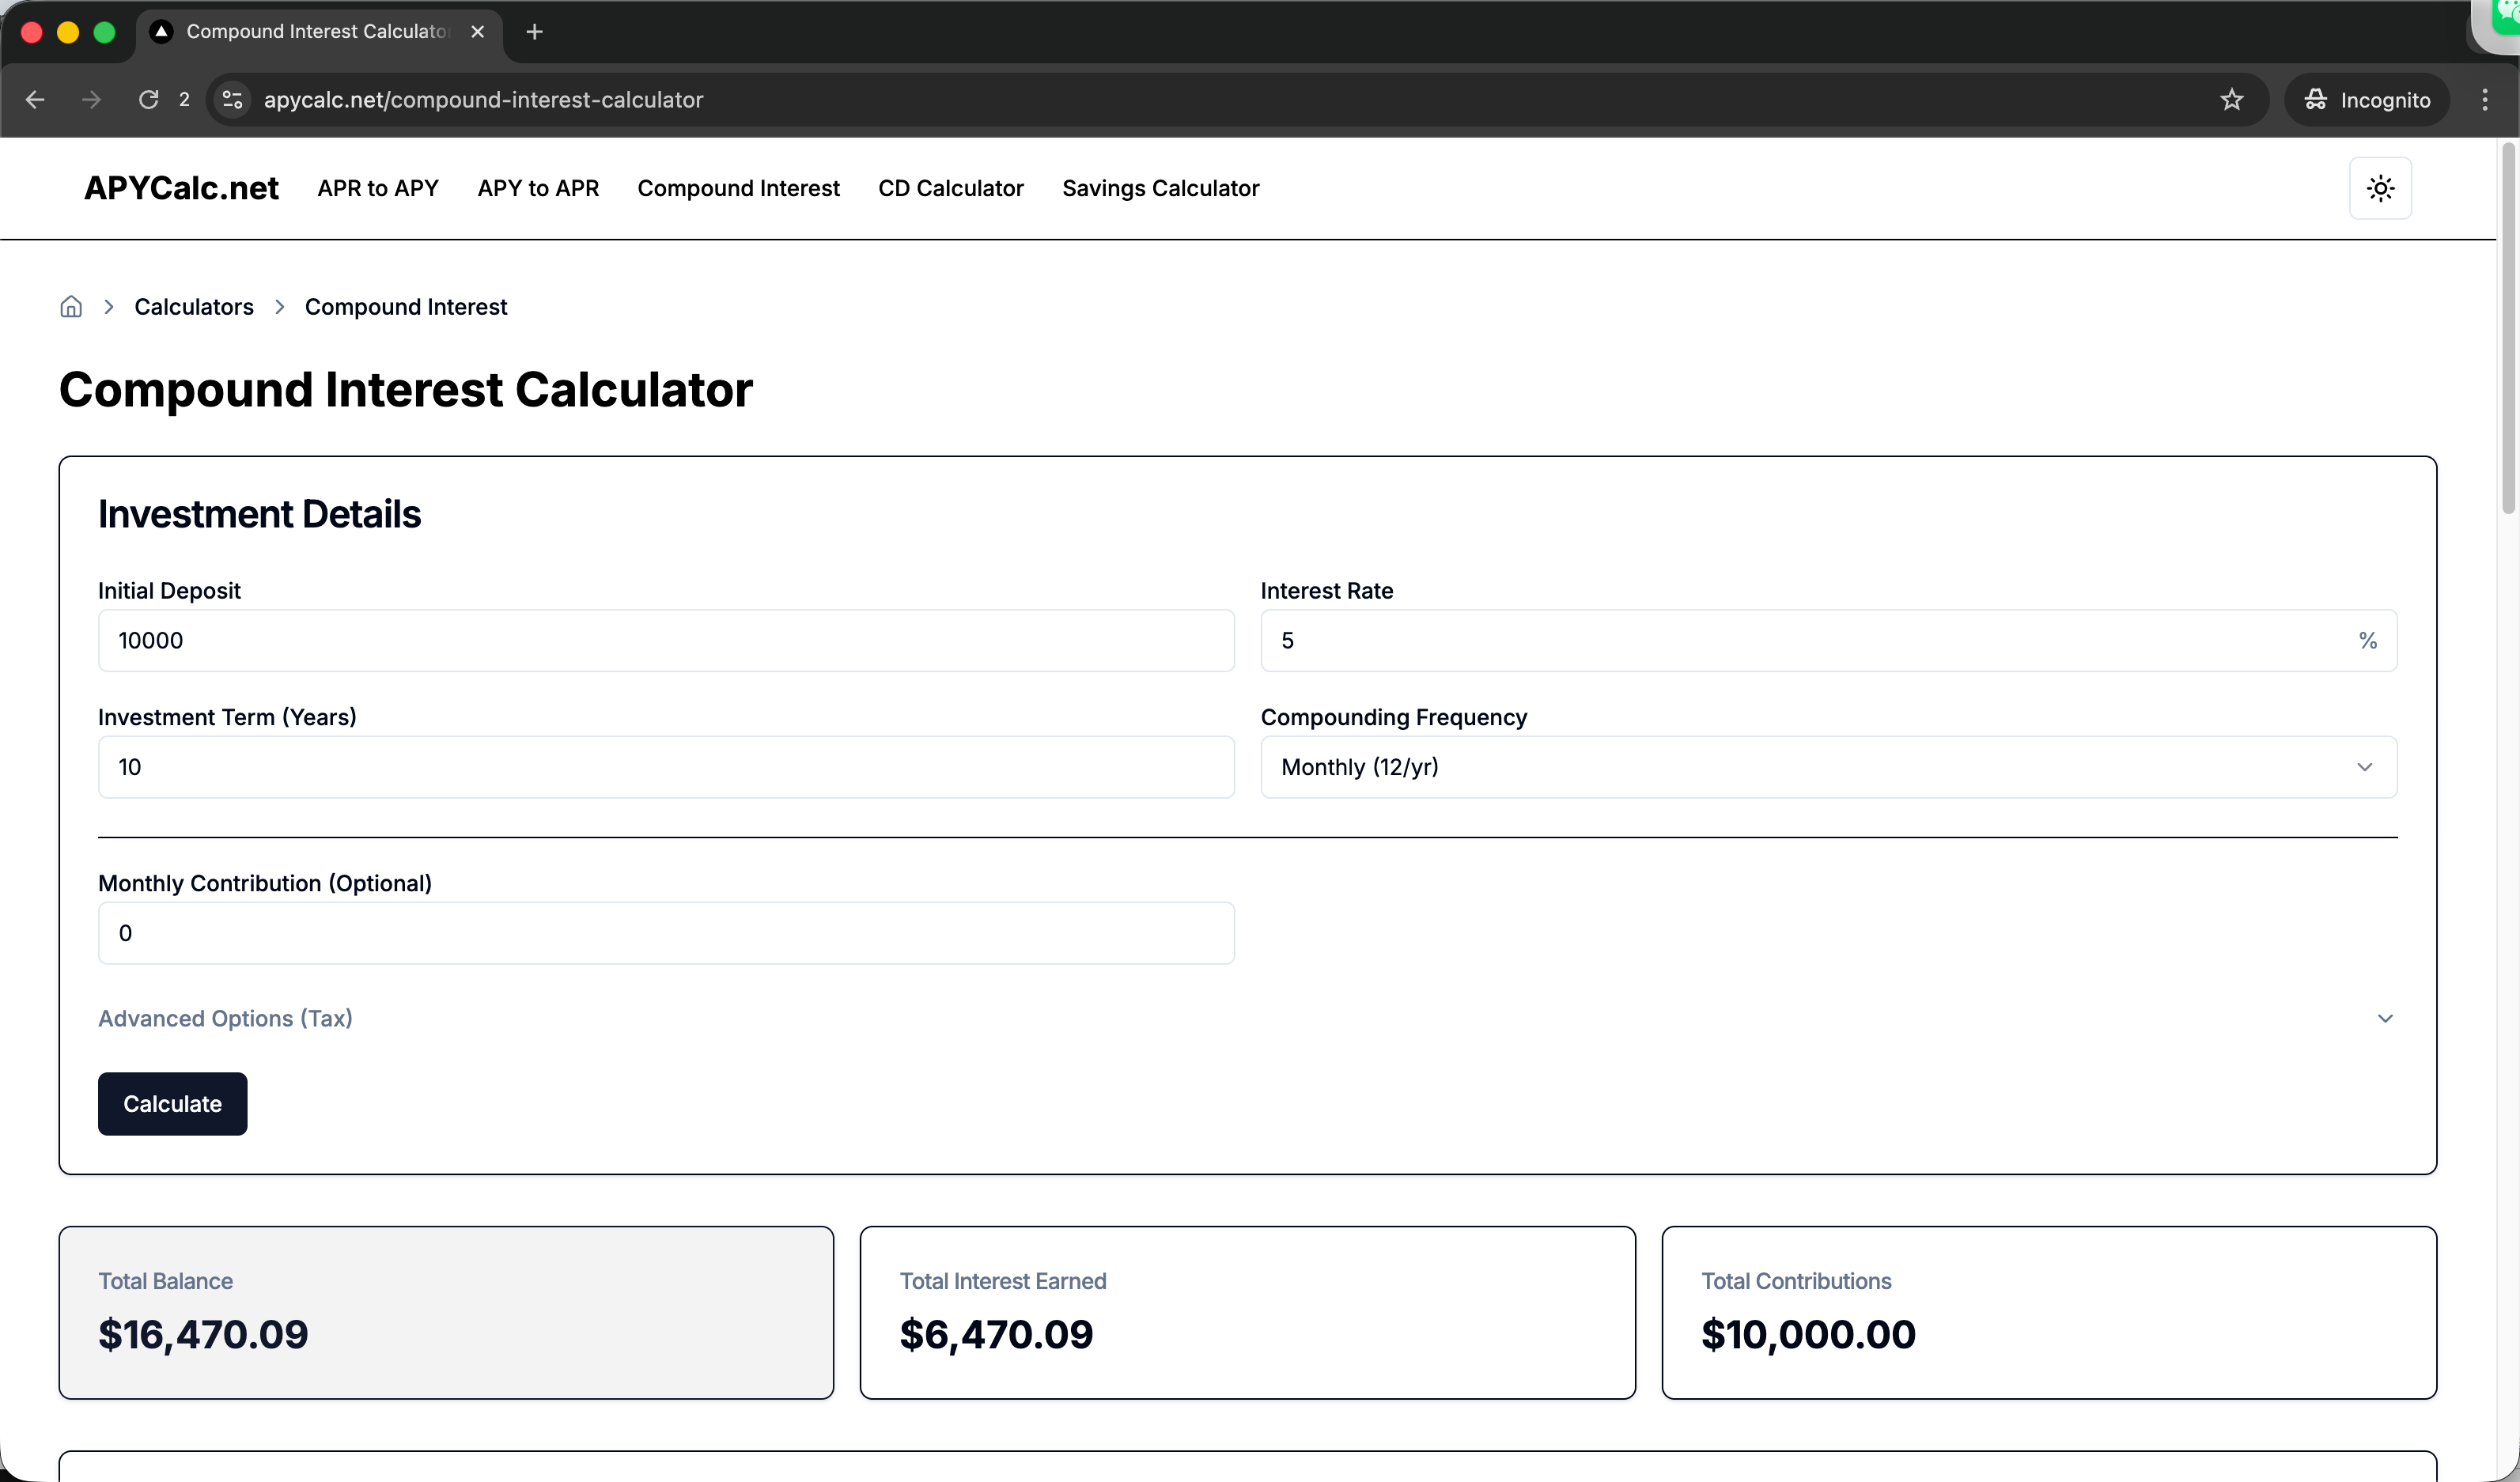Image resolution: width=2520 pixels, height=1482 pixels.
Task: Bookmark this page with star icon
Action: pos(2231,99)
